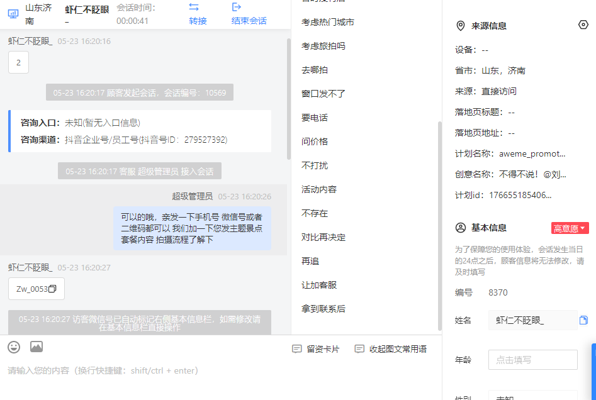Open the image upload icon

tap(37, 347)
